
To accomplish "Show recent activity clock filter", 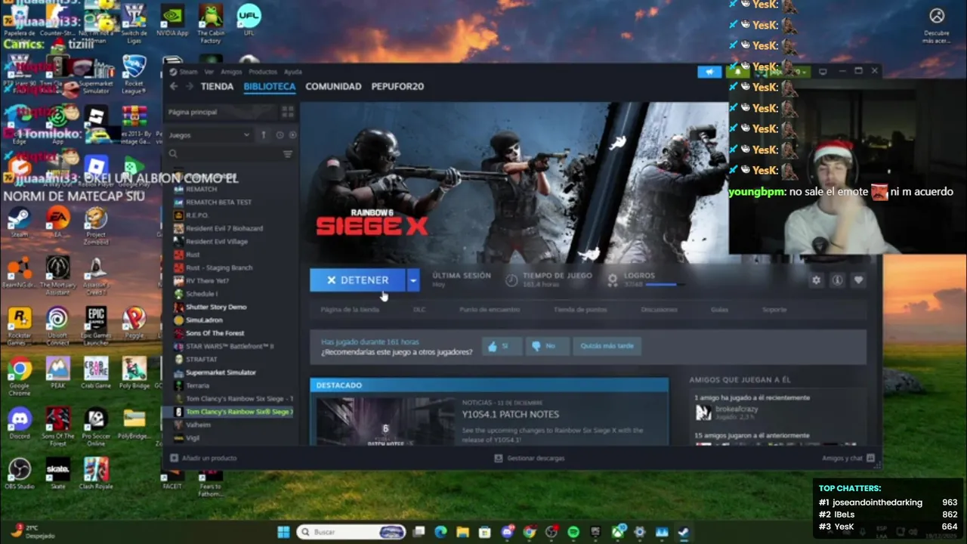I will pyautogui.click(x=279, y=134).
